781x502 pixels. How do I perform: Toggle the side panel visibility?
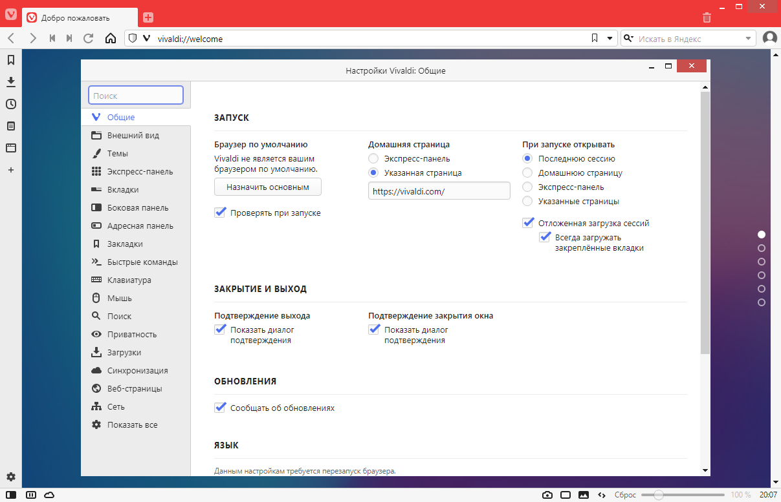coord(11,495)
